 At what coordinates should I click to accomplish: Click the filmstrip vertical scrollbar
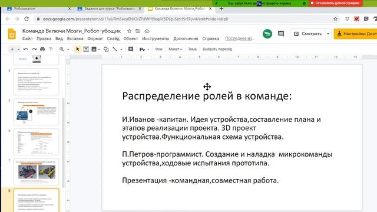pyautogui.click(x=63, y=143)
